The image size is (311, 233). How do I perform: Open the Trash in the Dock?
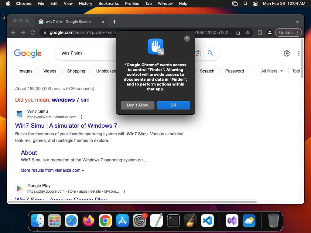pyautogui.click(x=274, y=221)
